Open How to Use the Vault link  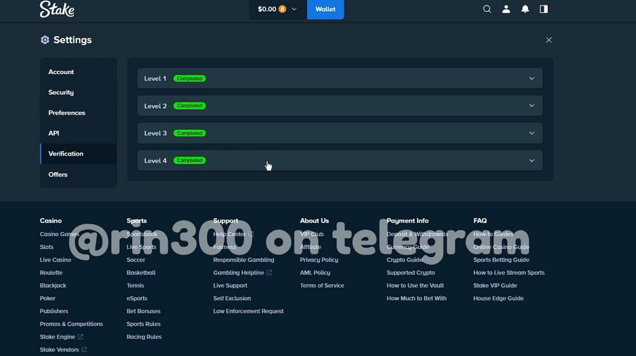415,285
